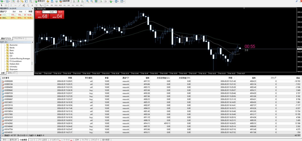Switch timeframe to H4
Viewport: 302px width, 141px height.
69,5
